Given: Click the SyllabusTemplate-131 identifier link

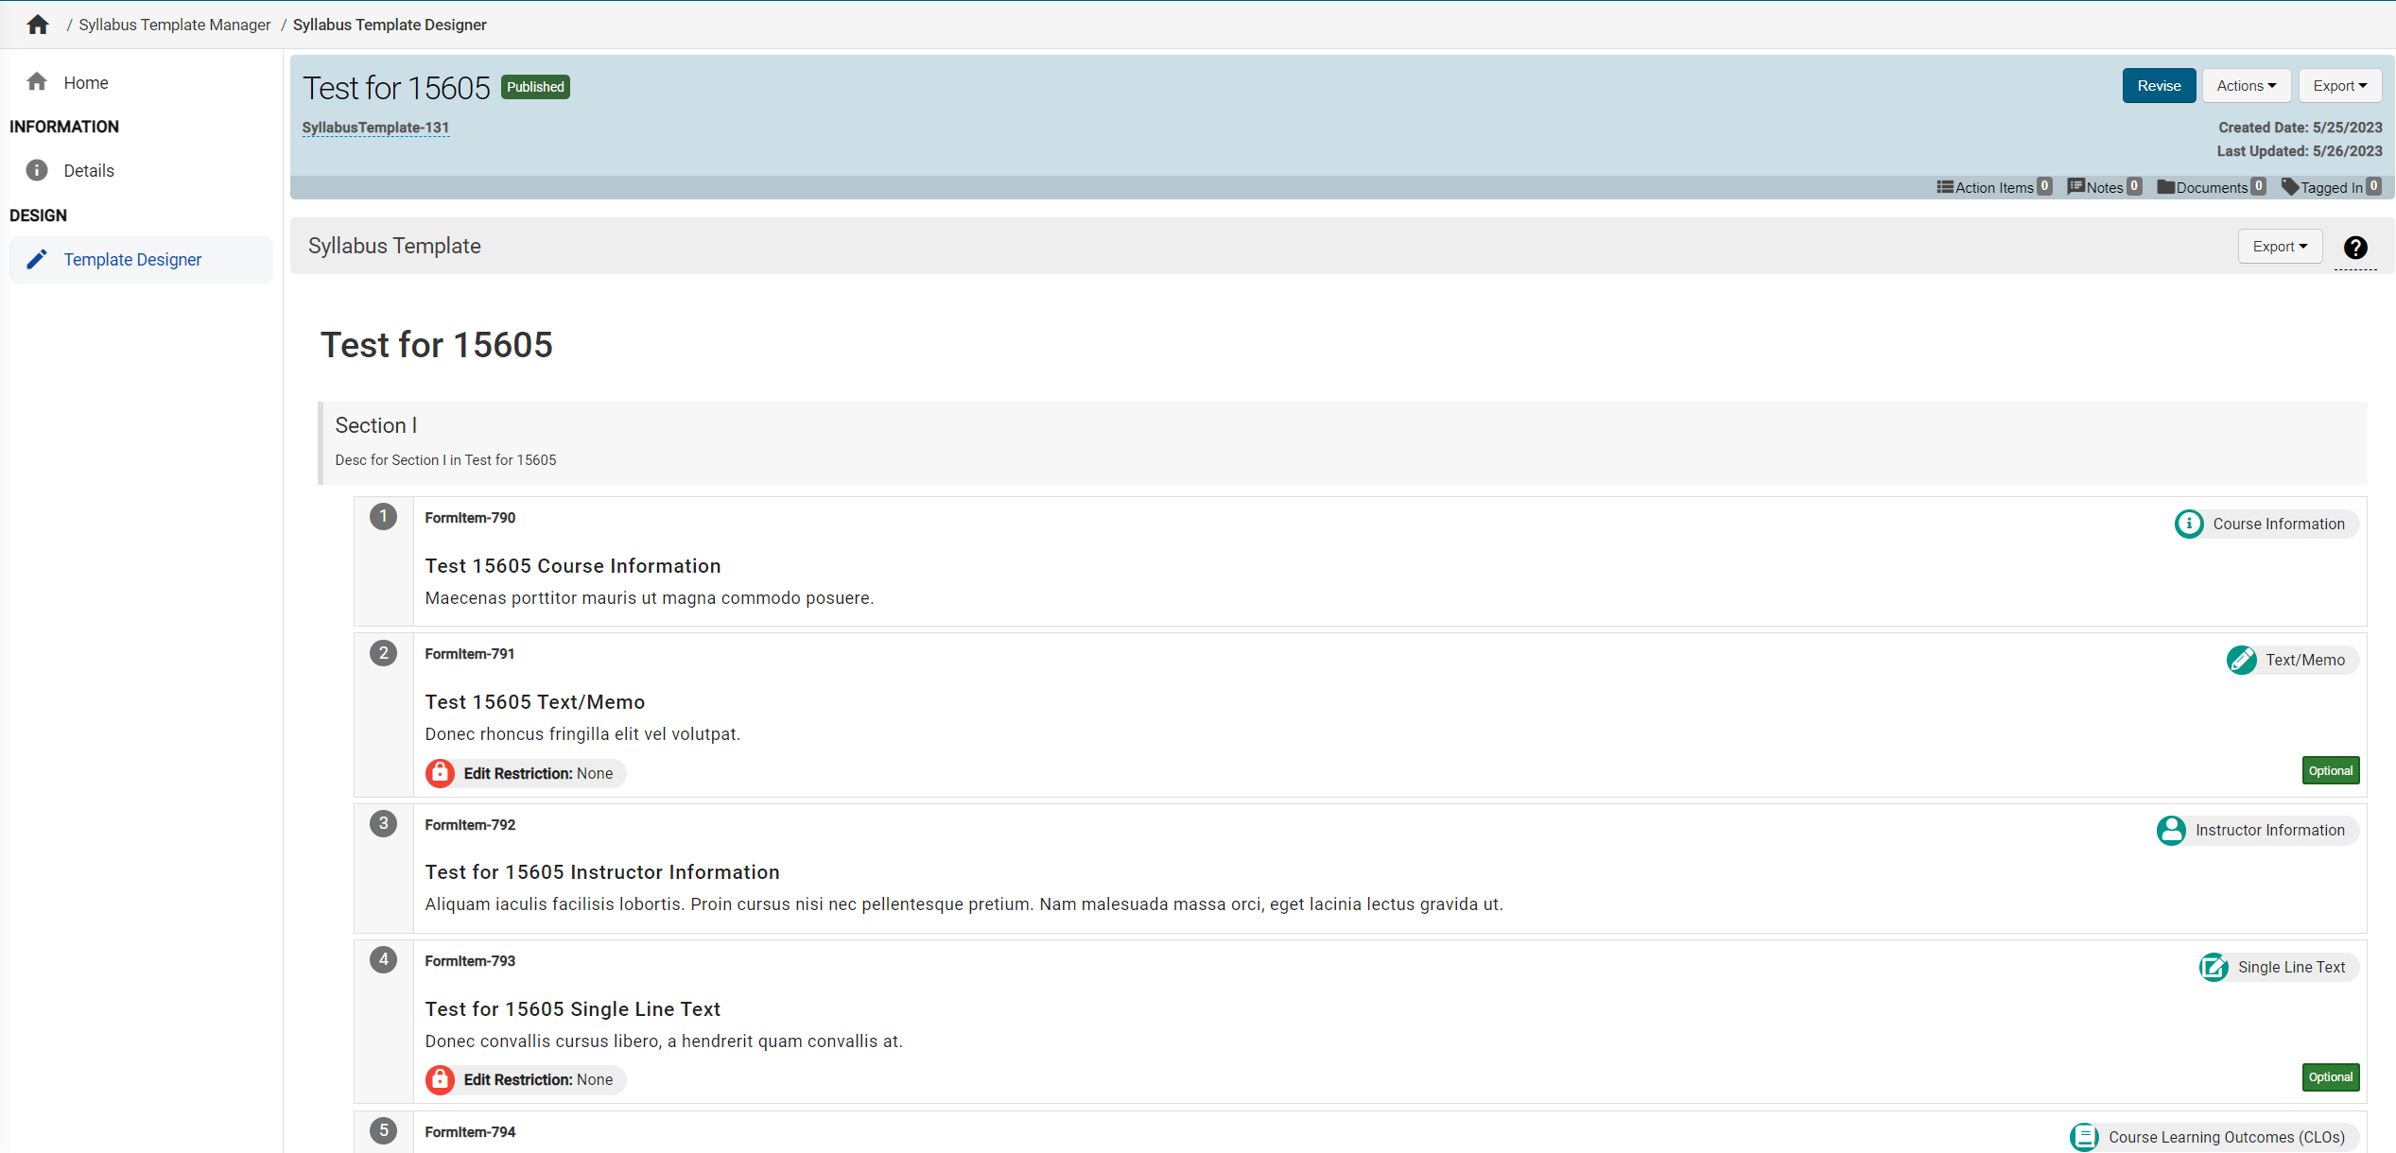Looking at the screenshot, I should [x=375, y=128].
